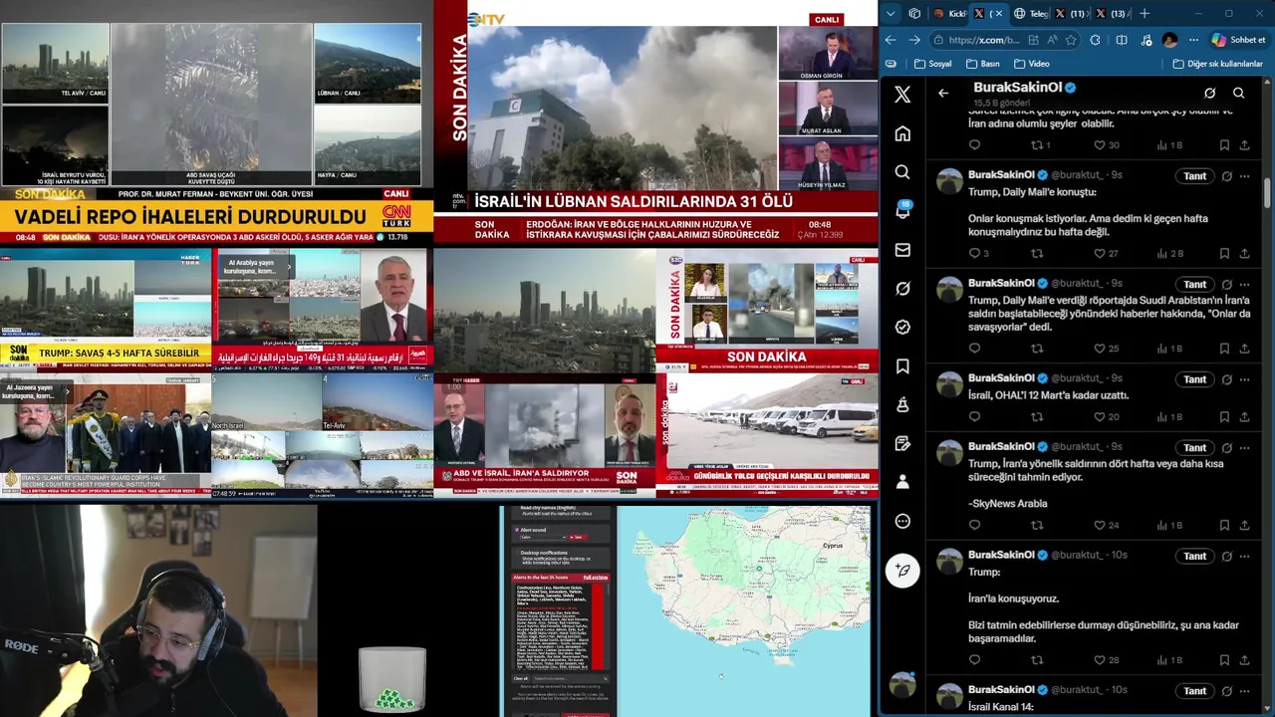Click the X logo above home icon
The height and width of the screenshot is (717, 1275).
pyautogui.click(x=902, y=95)
